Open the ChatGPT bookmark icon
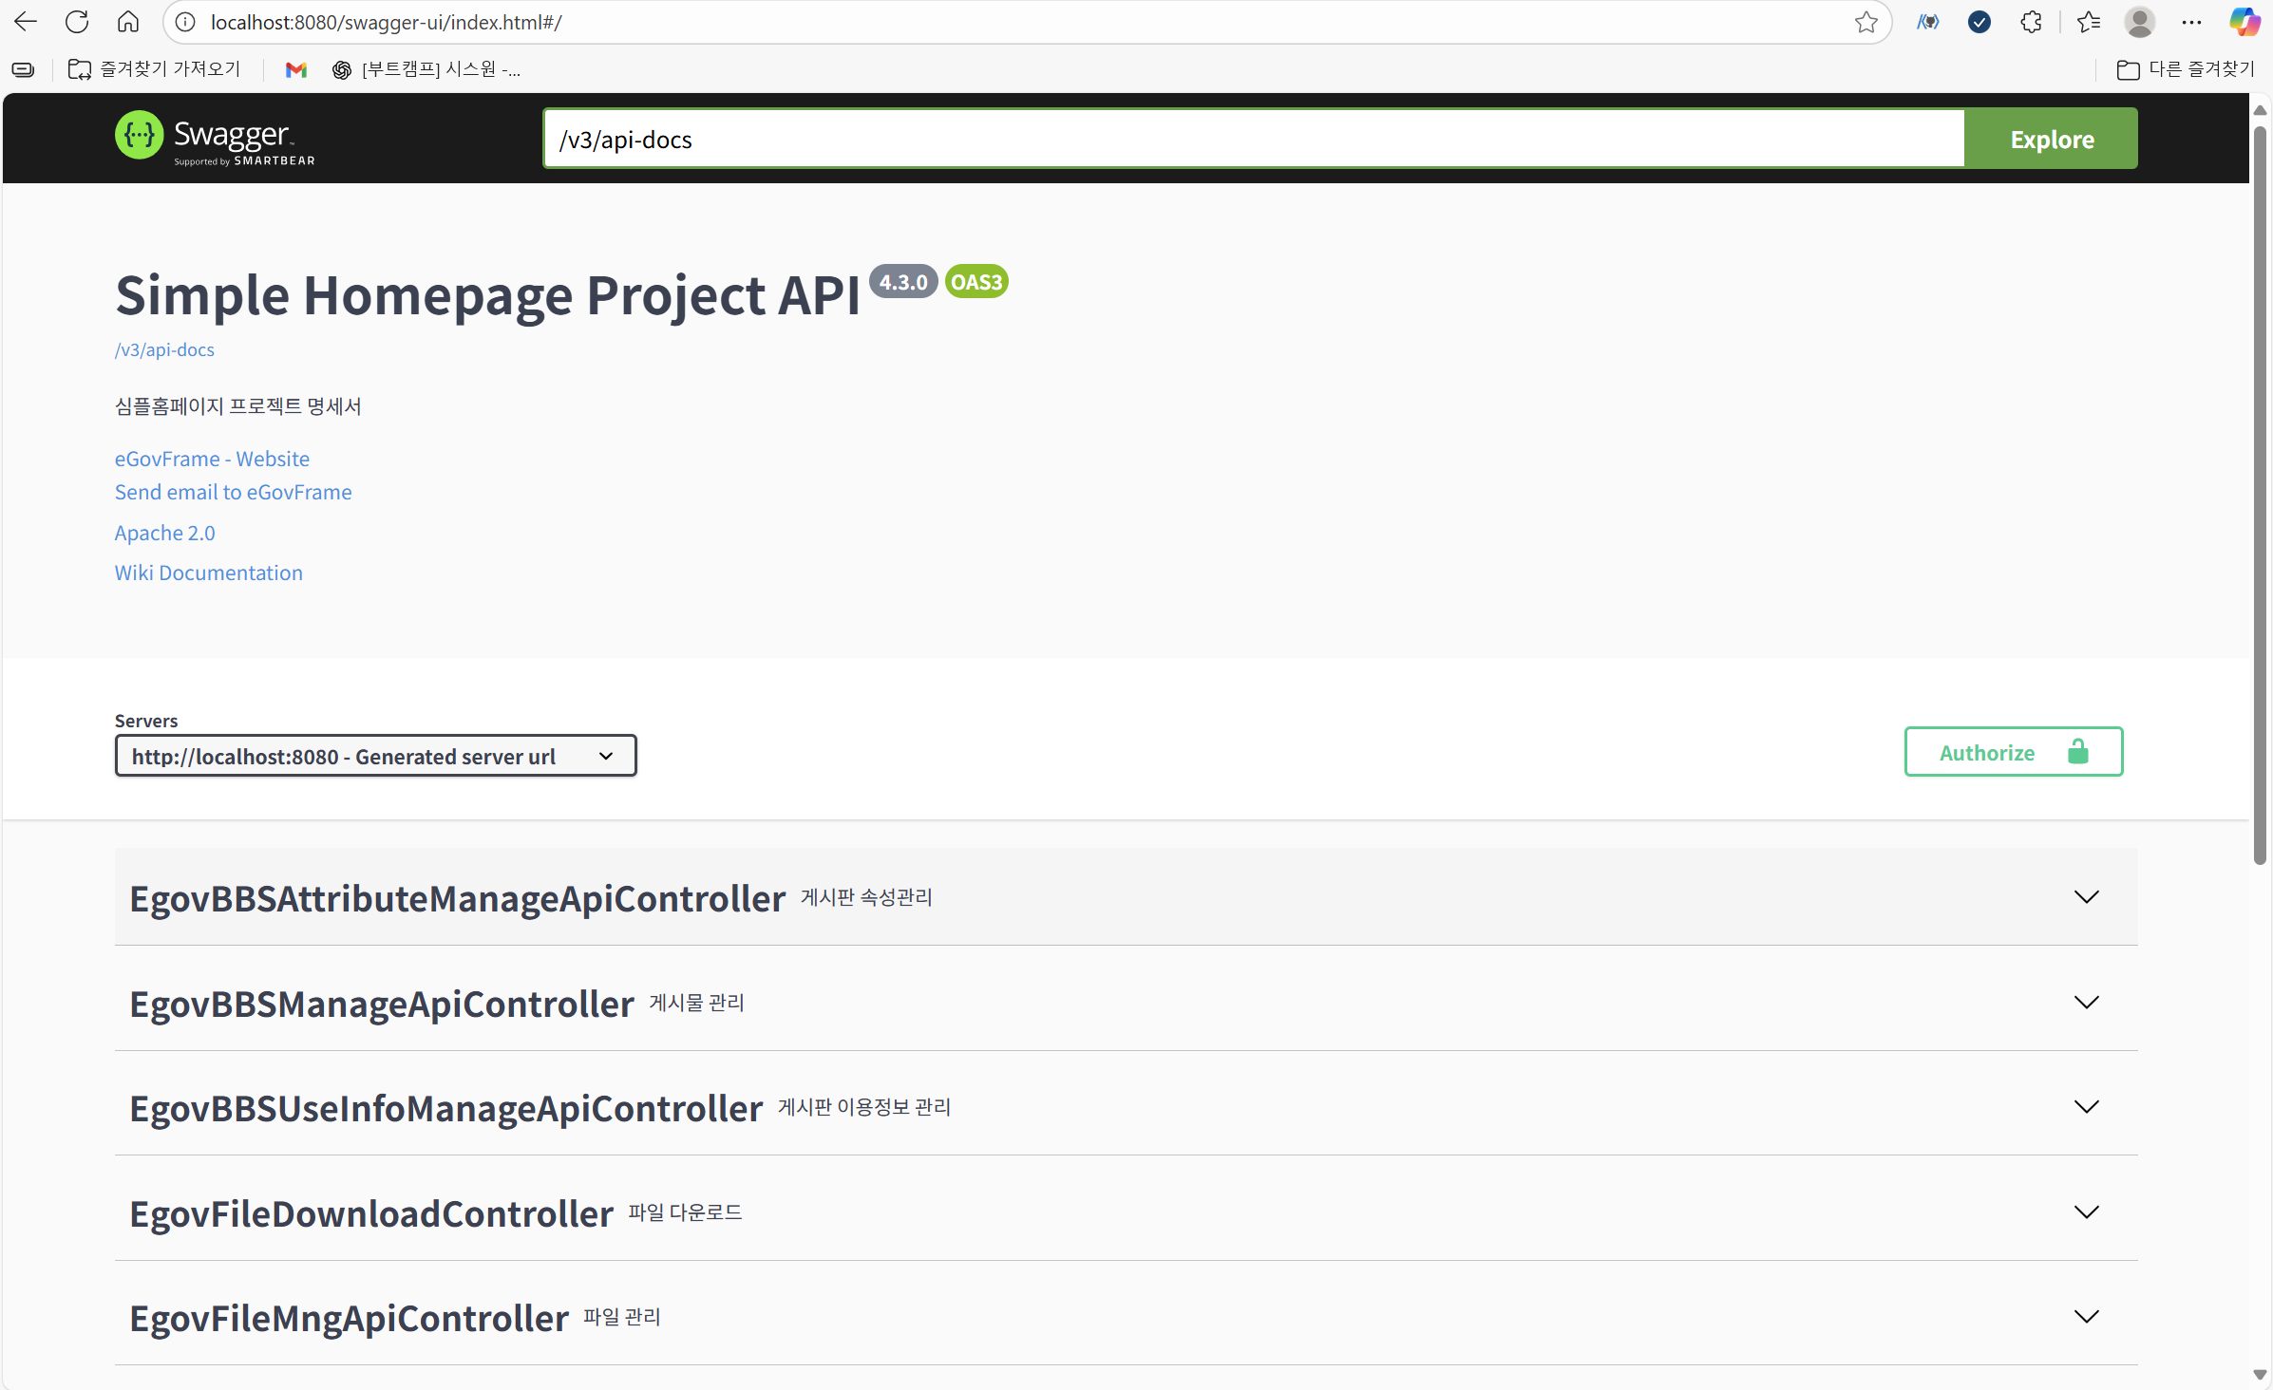The height and width of the screenshot is (1390, 2273). point(341,68)
